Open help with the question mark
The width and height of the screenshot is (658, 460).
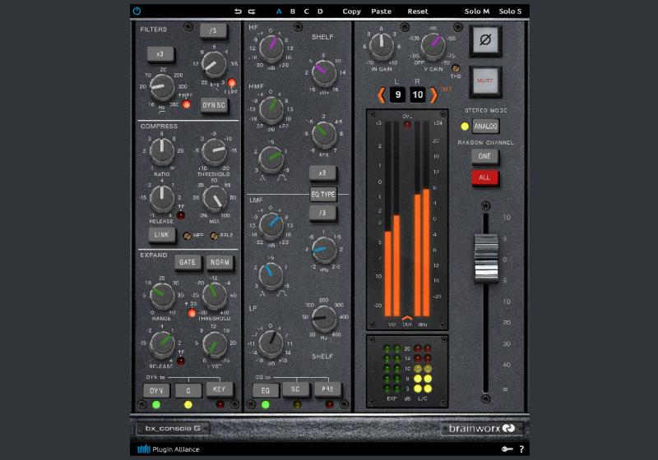521,449
